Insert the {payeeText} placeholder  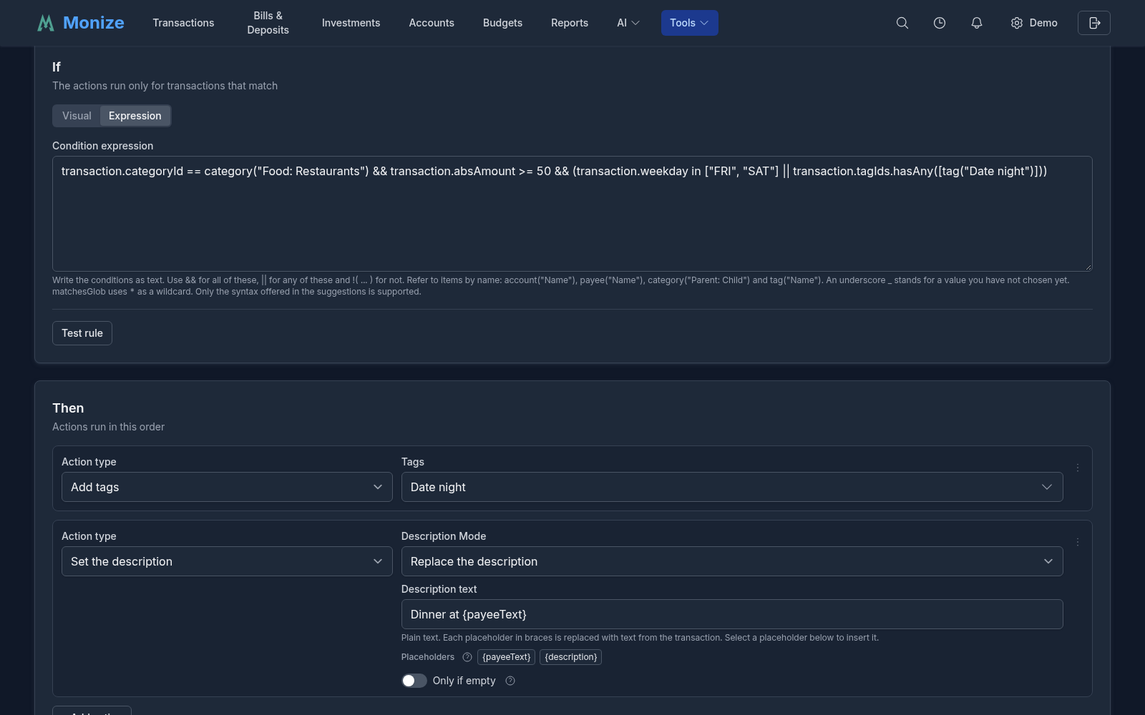pyautogui.click(x=507, y=657)
